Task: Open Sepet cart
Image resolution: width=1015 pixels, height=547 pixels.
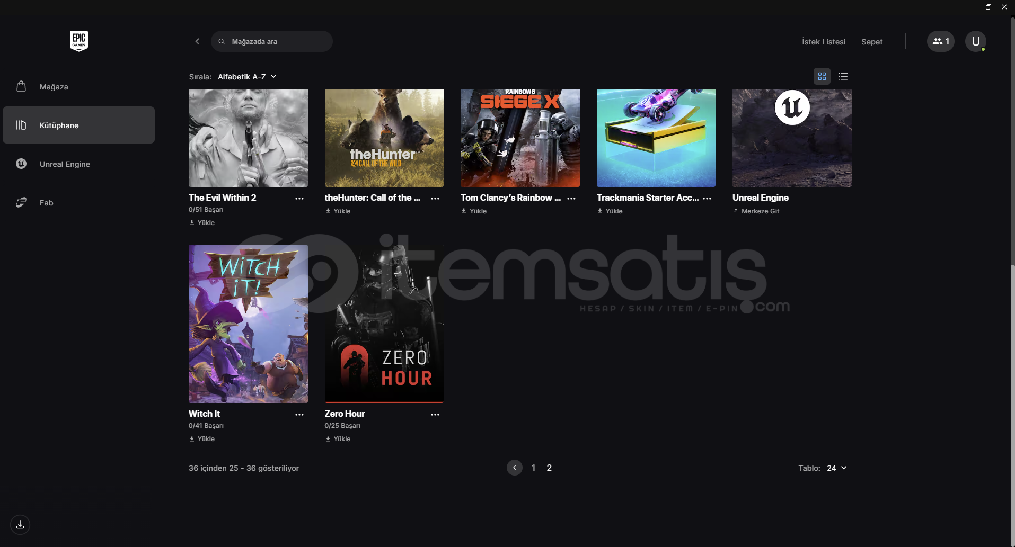Action: [x=872, y=42]
